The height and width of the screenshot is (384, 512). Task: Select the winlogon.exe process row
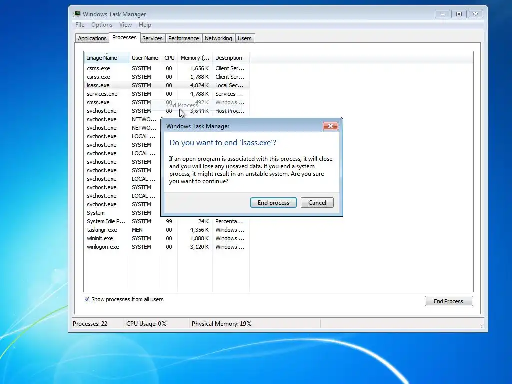(166, 247)
